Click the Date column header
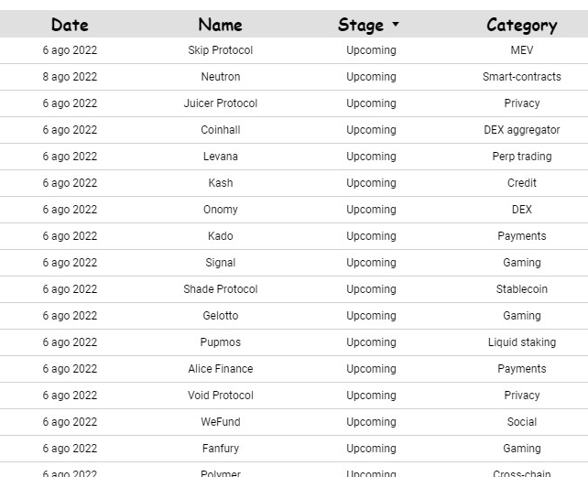 (70, 25)
